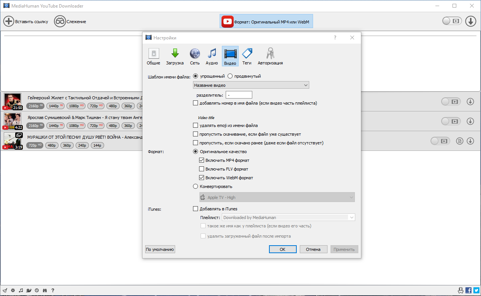Expand the Название видео dropdown

tap(251, 85)
